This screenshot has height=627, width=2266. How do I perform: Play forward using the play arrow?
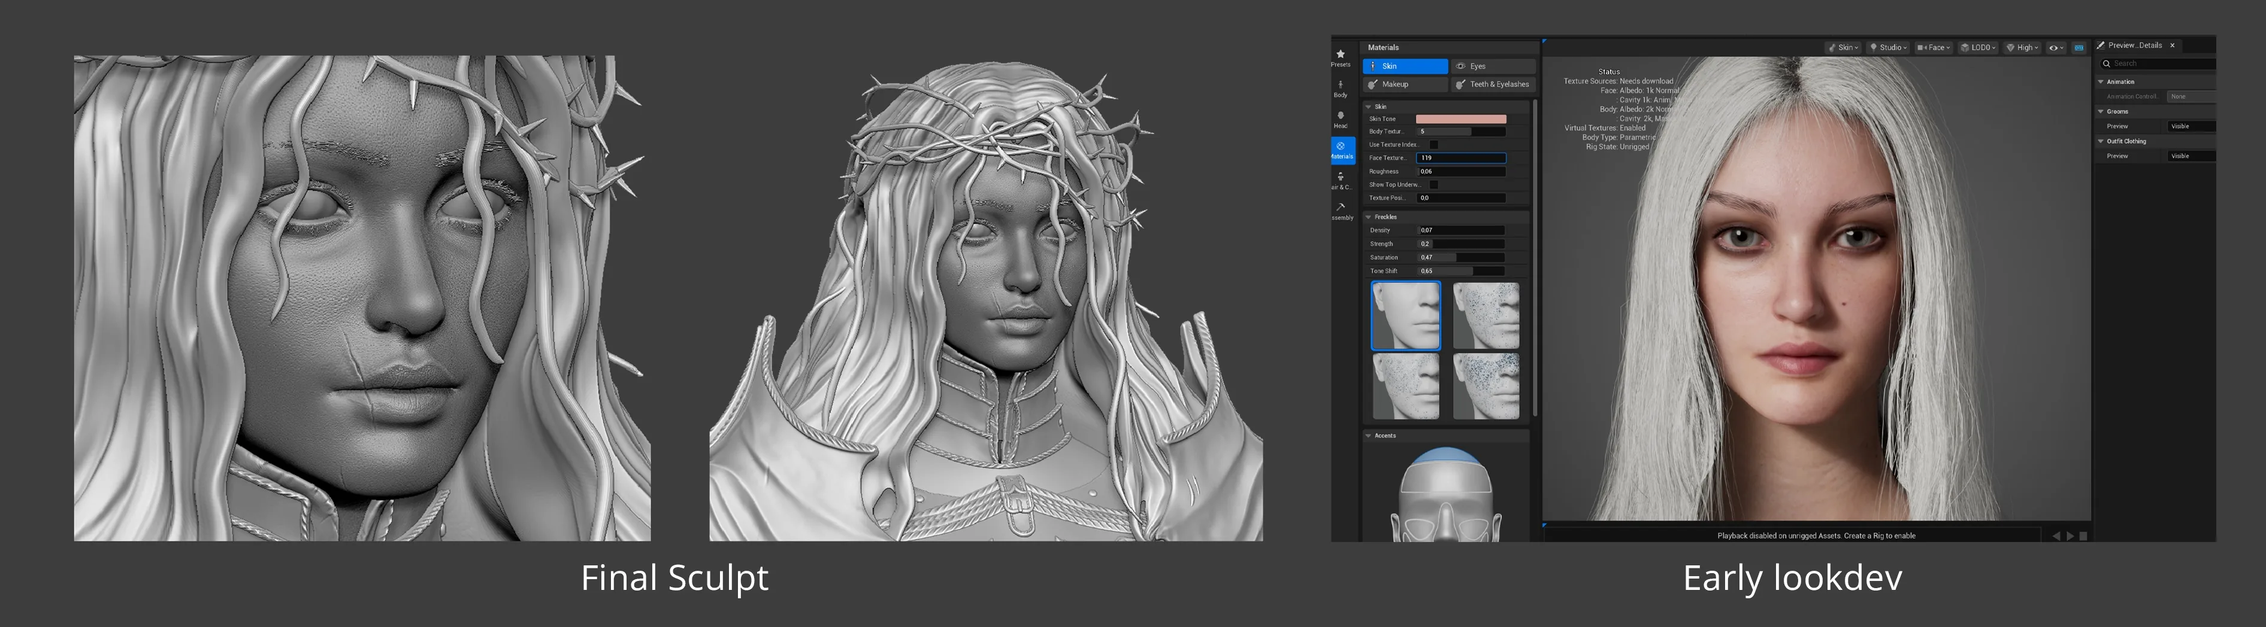click(x=2070, y=535)
